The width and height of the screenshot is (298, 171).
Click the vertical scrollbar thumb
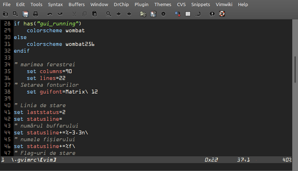coord(295,69)
